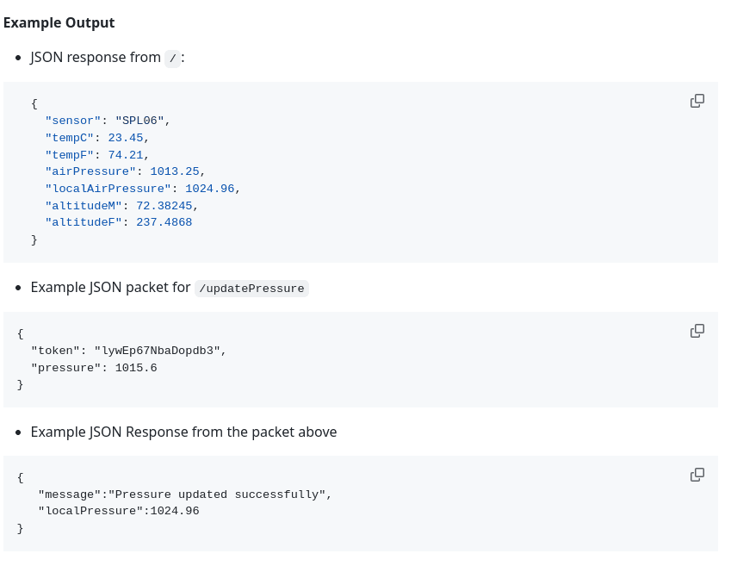Copy the pressure updated response code
This screenshot has height=566, width=731.
(697, 475)
